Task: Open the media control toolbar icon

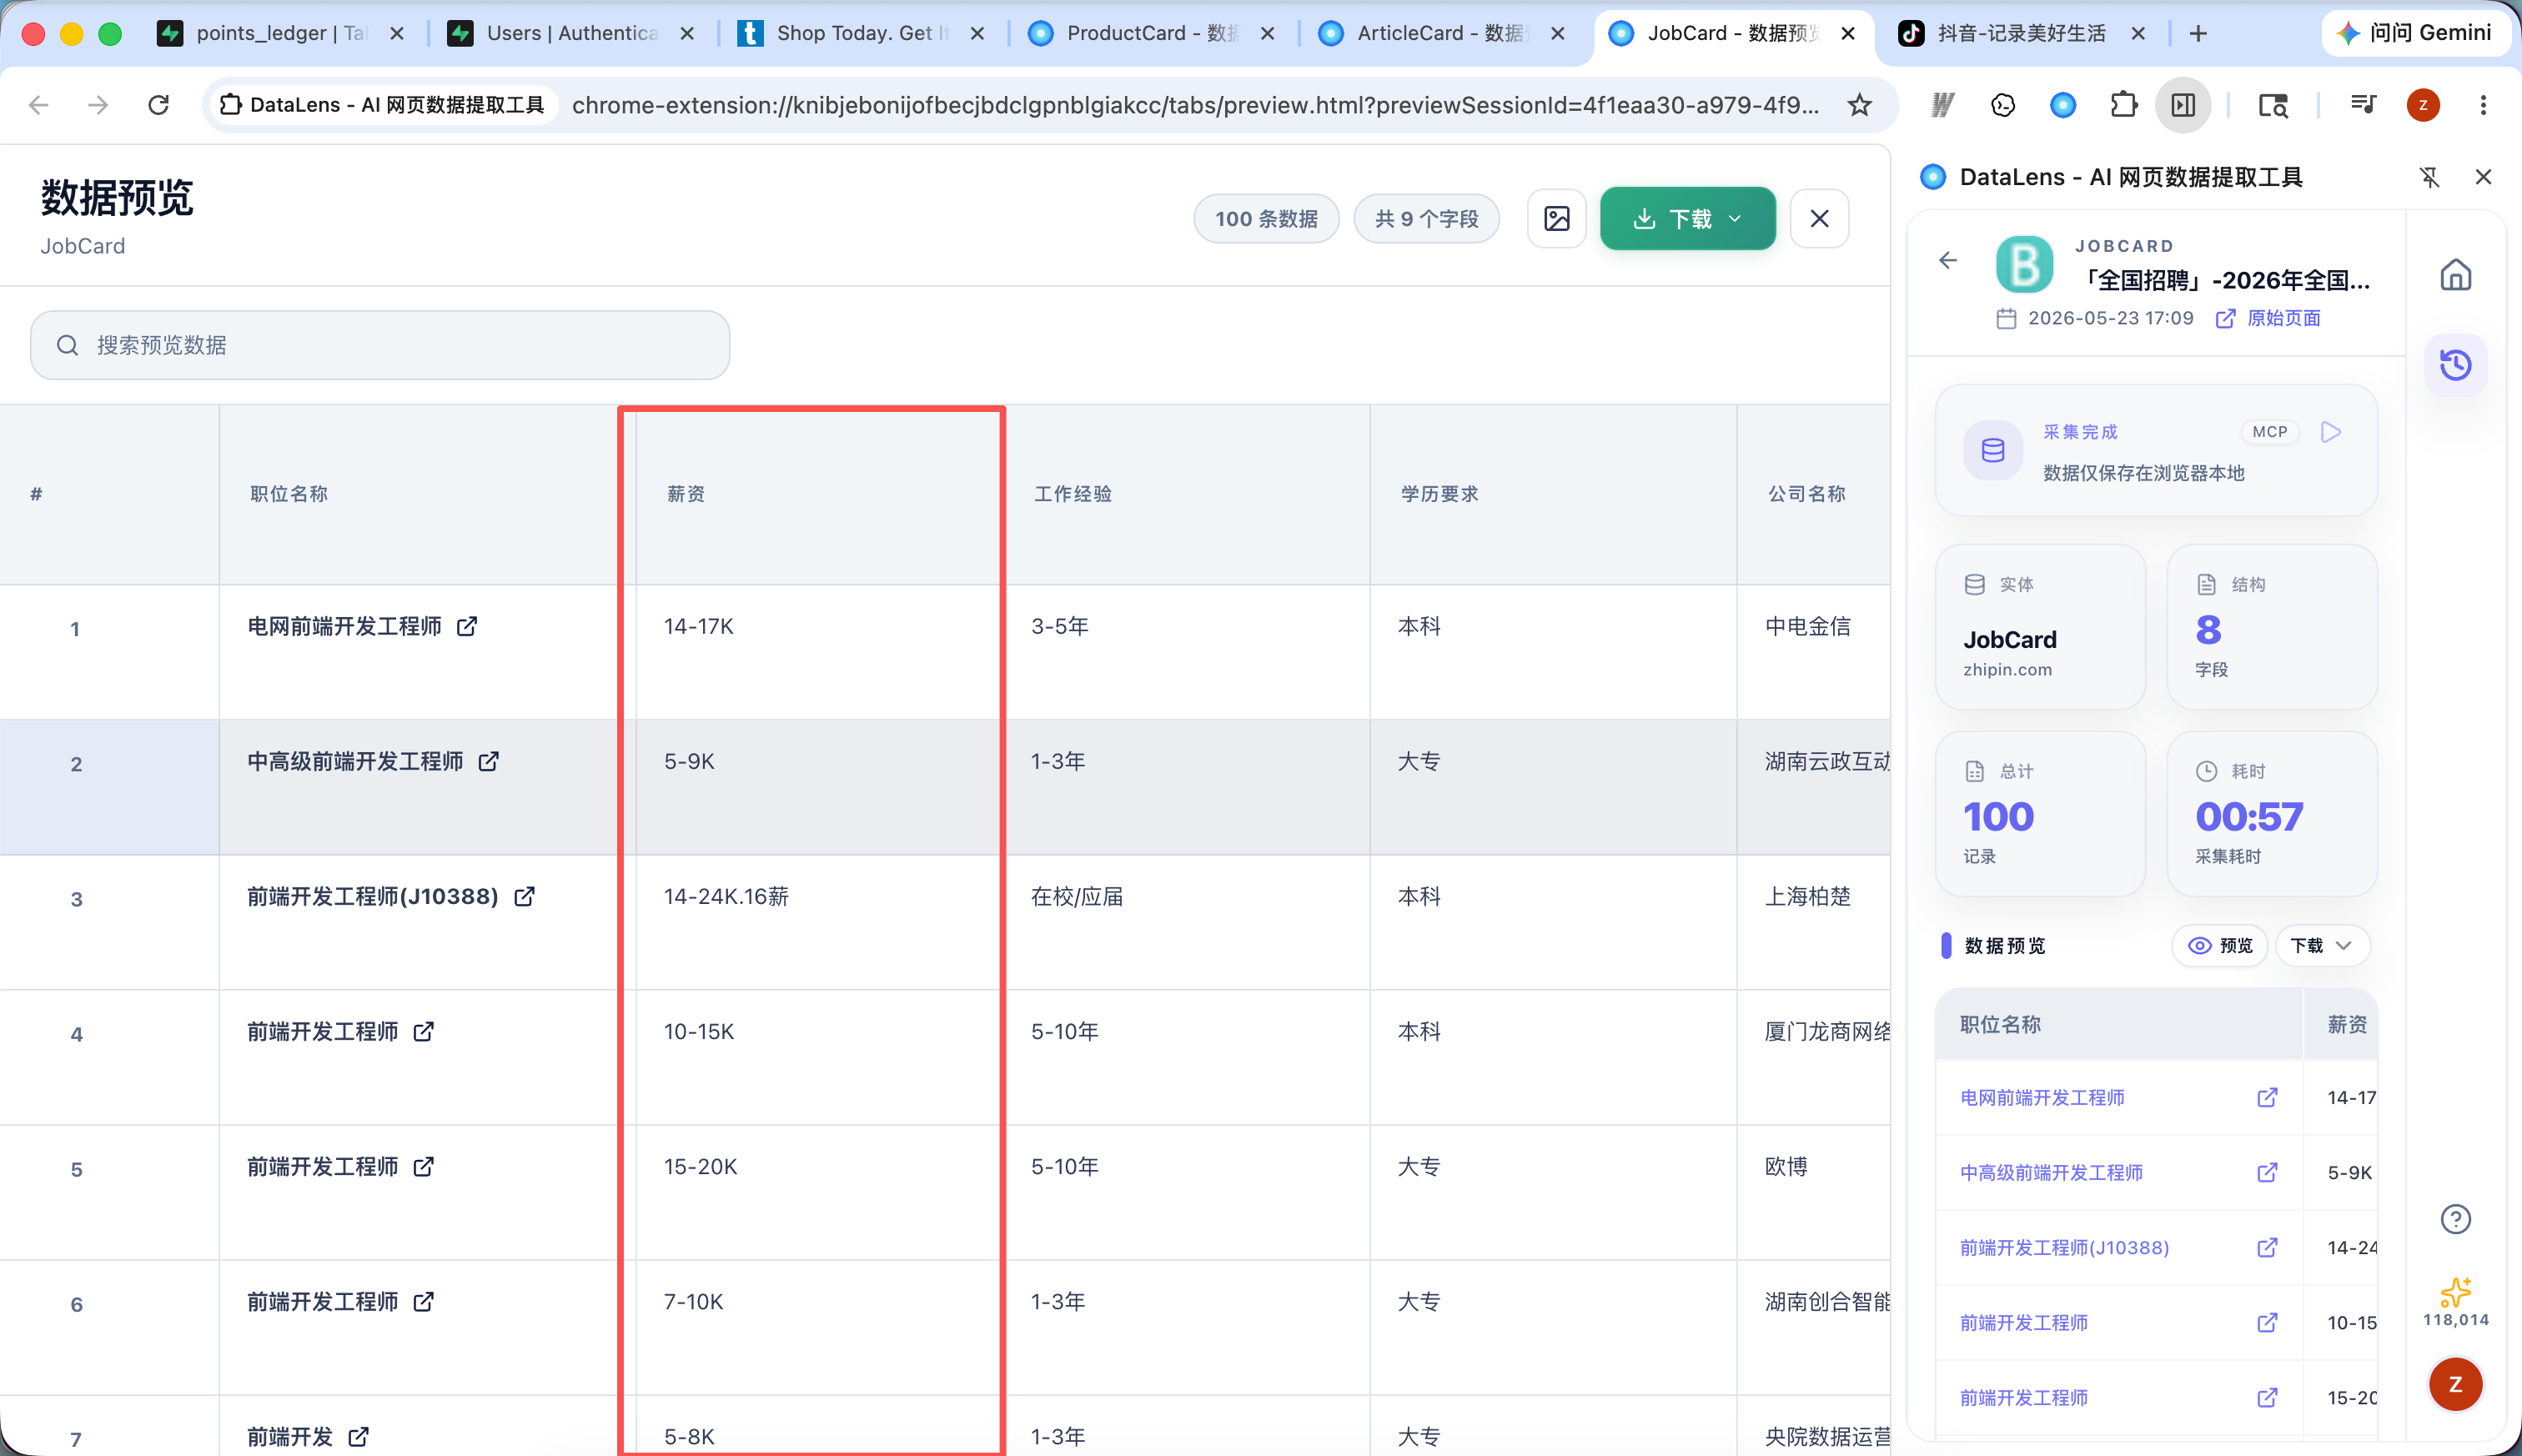Action: 2363,105
